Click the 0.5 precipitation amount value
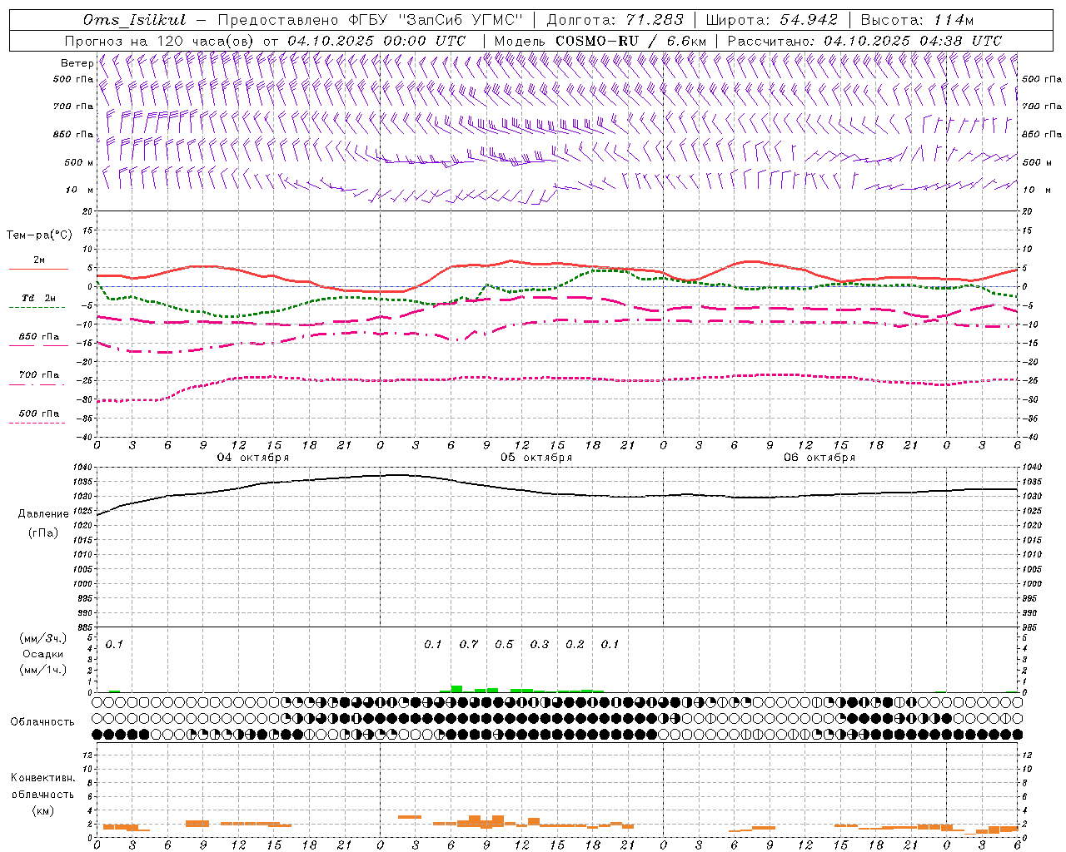Screen dimensions: 1066x852 point(504,644)
